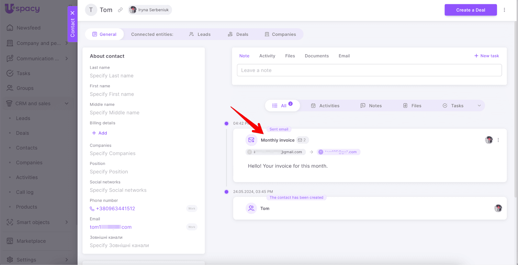Viewport: 518px width, 265px height.
Task: Click the New task link
Action: tap(487, 56)
